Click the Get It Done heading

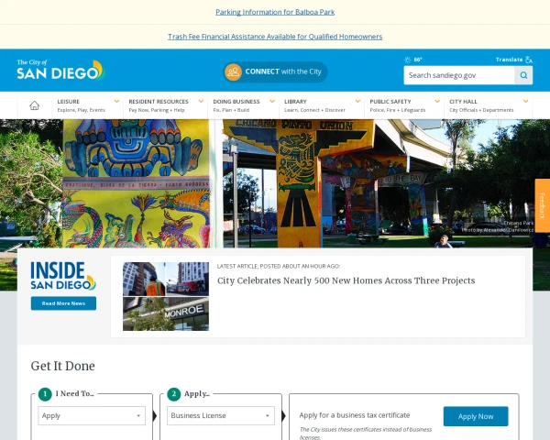62,366
